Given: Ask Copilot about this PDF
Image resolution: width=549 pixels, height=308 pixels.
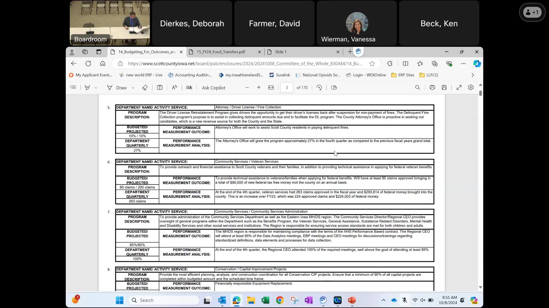Looking at the screenshot, I should tap(214, 88).
